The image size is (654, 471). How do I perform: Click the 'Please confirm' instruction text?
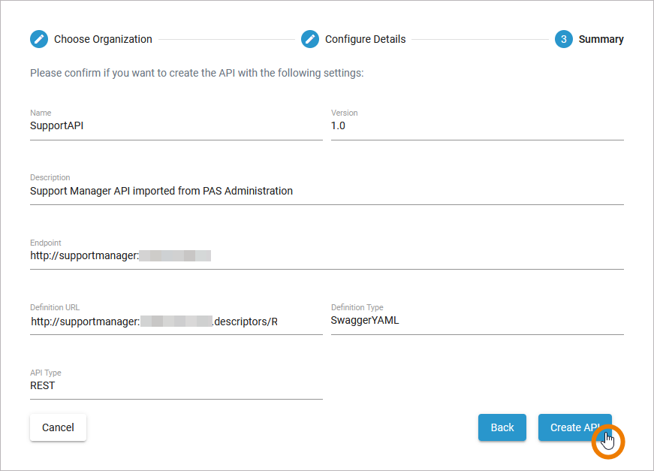tap(197, 74)
